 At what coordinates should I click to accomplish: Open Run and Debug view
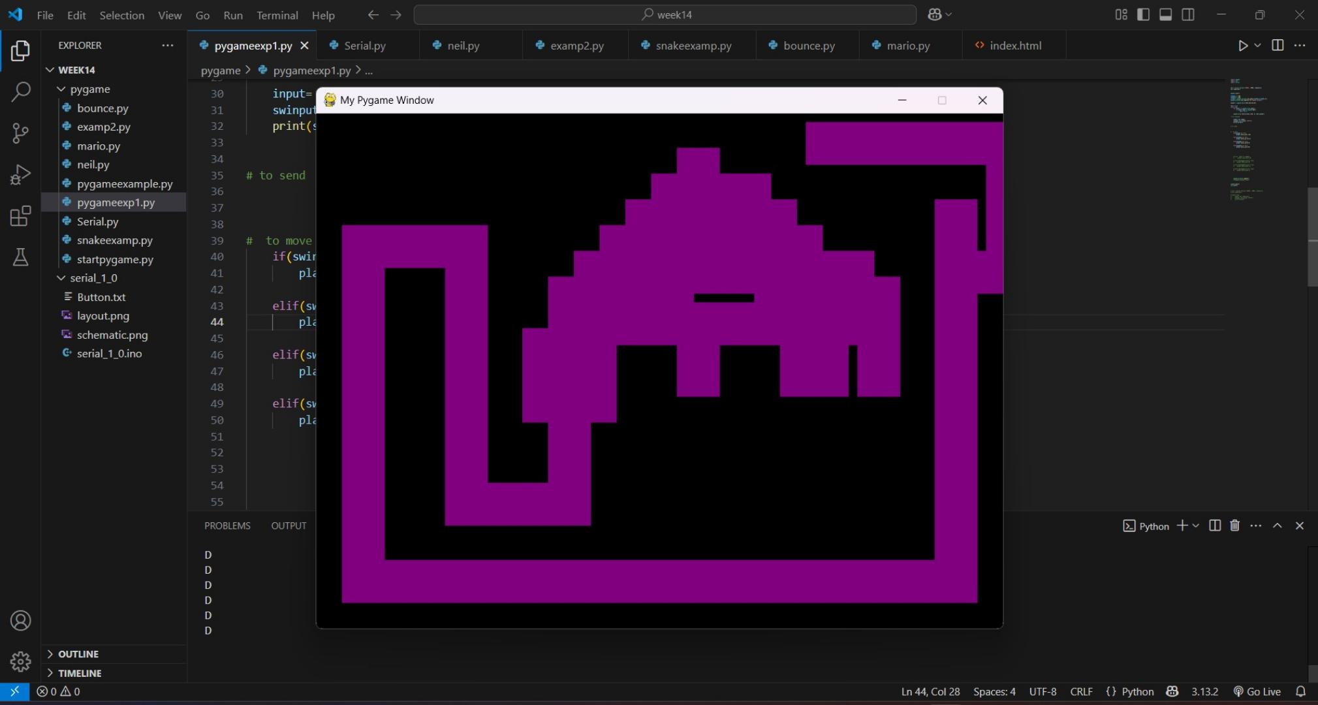(x=20, y=174)
